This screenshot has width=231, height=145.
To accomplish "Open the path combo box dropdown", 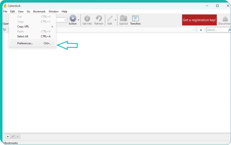I will (193, 30).
